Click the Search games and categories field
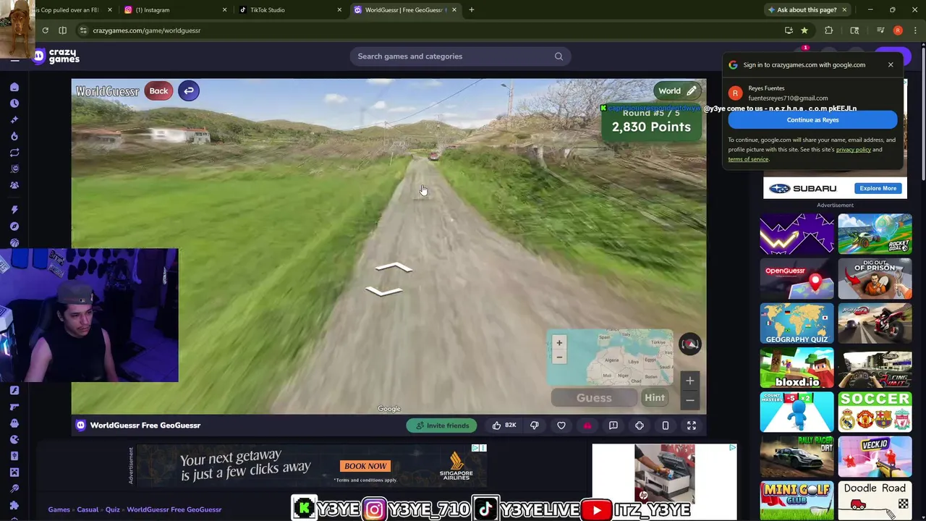This screenshot has width=926, height=521. tap(460, 56)
